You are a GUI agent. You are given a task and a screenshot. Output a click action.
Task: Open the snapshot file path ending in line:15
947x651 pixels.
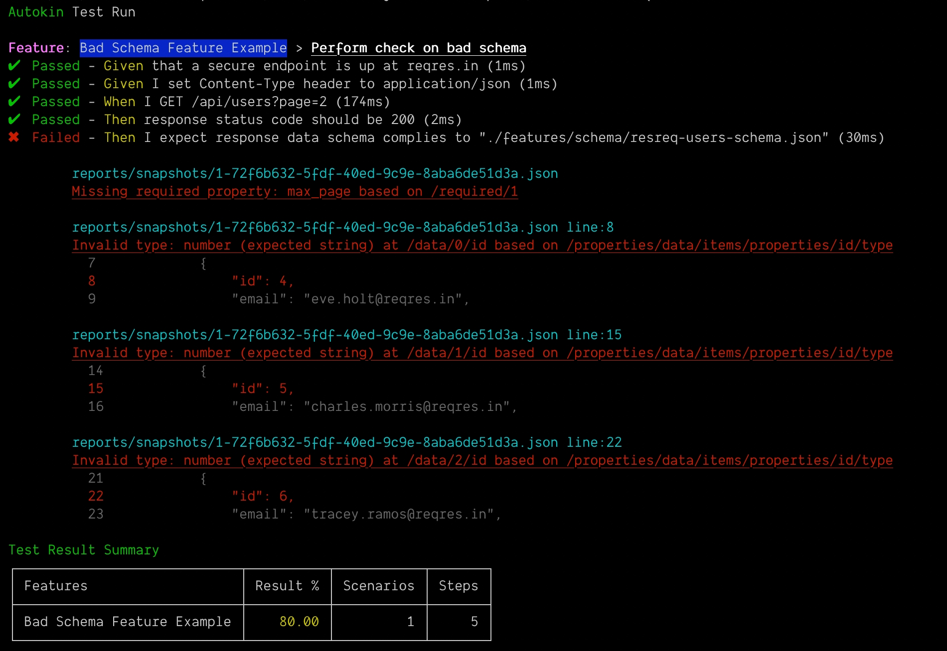click(346, 335)
